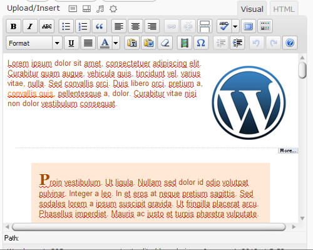Align text center
Screen dimensions: 313x250
point(135,26)
